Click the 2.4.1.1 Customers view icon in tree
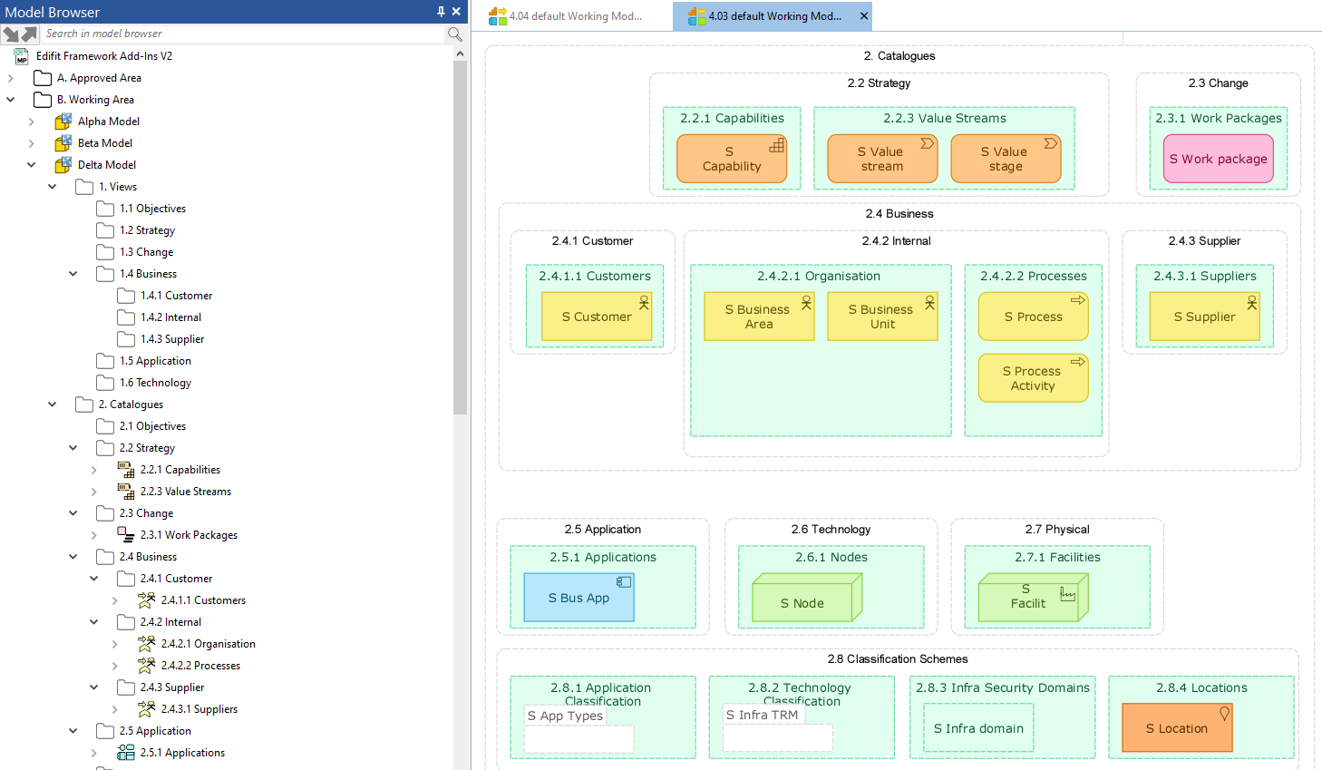 pyautogui.click(x=147, y=600)
